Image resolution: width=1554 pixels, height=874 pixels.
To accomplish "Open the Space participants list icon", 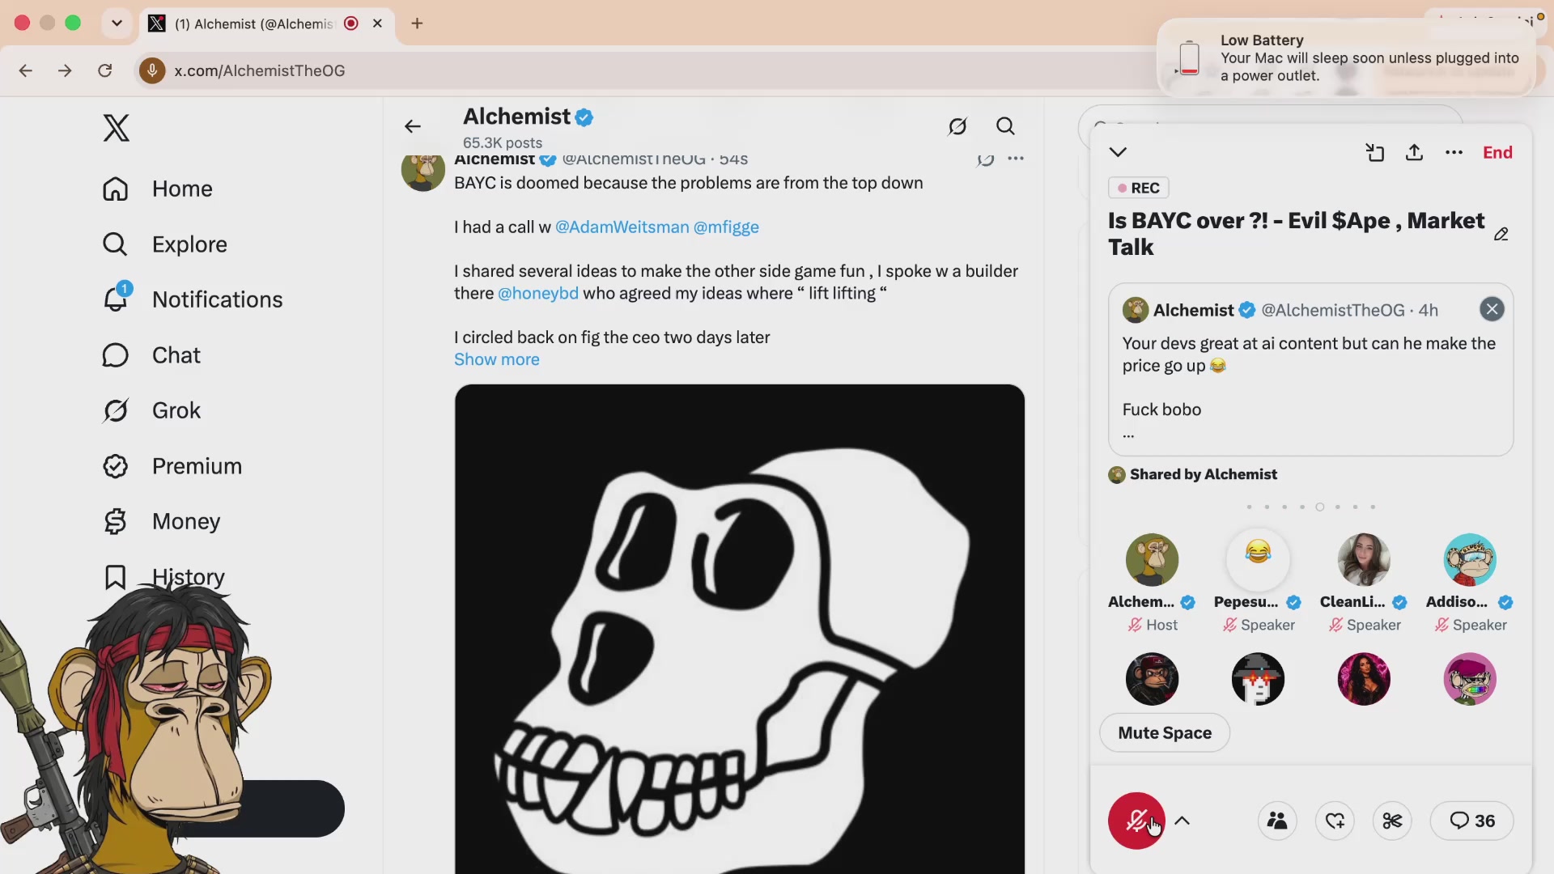I will pyautogui.click(x=1277, y=821).
